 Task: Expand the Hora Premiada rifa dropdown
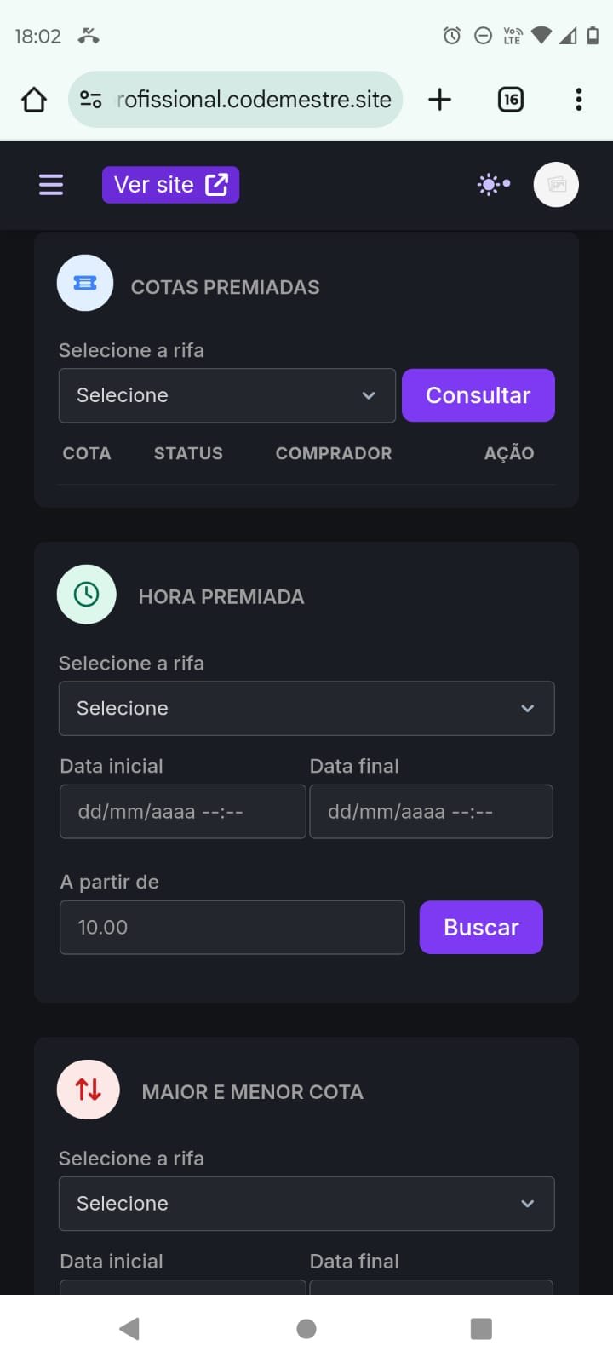point(306,708)
